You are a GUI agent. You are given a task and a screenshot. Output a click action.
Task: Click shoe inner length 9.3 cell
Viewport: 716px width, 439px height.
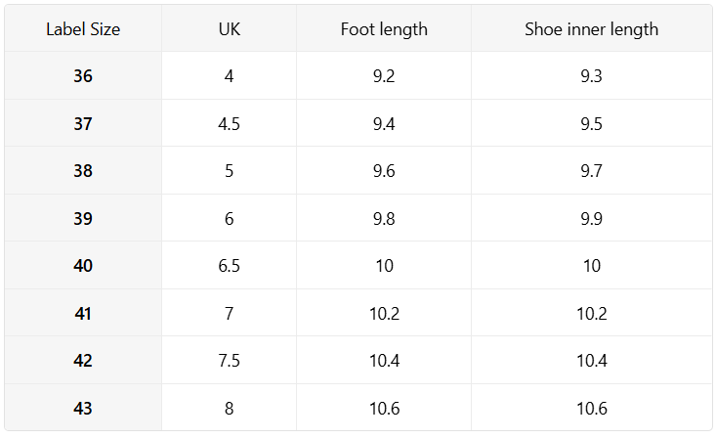point(591,75)
